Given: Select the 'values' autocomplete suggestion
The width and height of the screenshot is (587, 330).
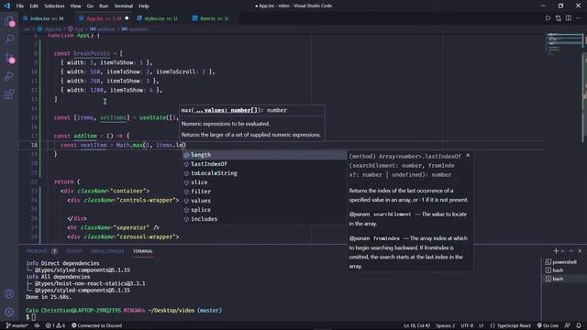Looking at the screenshot, I should [264, 201].
